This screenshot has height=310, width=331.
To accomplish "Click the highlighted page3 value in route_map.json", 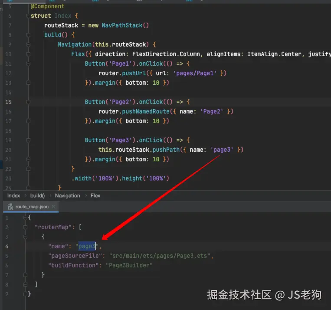I will pyautogui.click(x=87, y=247).
